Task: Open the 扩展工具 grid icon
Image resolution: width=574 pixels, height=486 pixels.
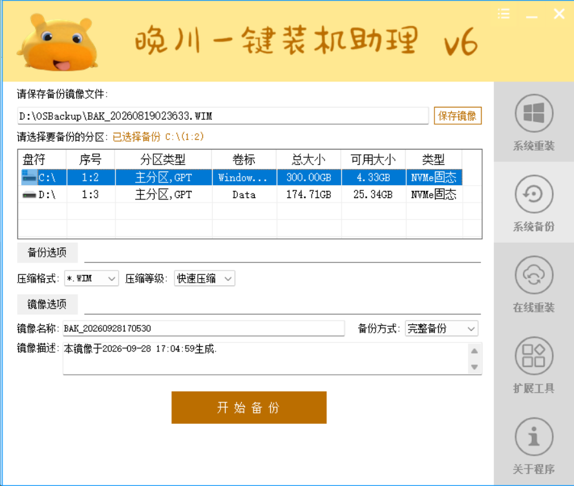Action: [x=533, y=355]
